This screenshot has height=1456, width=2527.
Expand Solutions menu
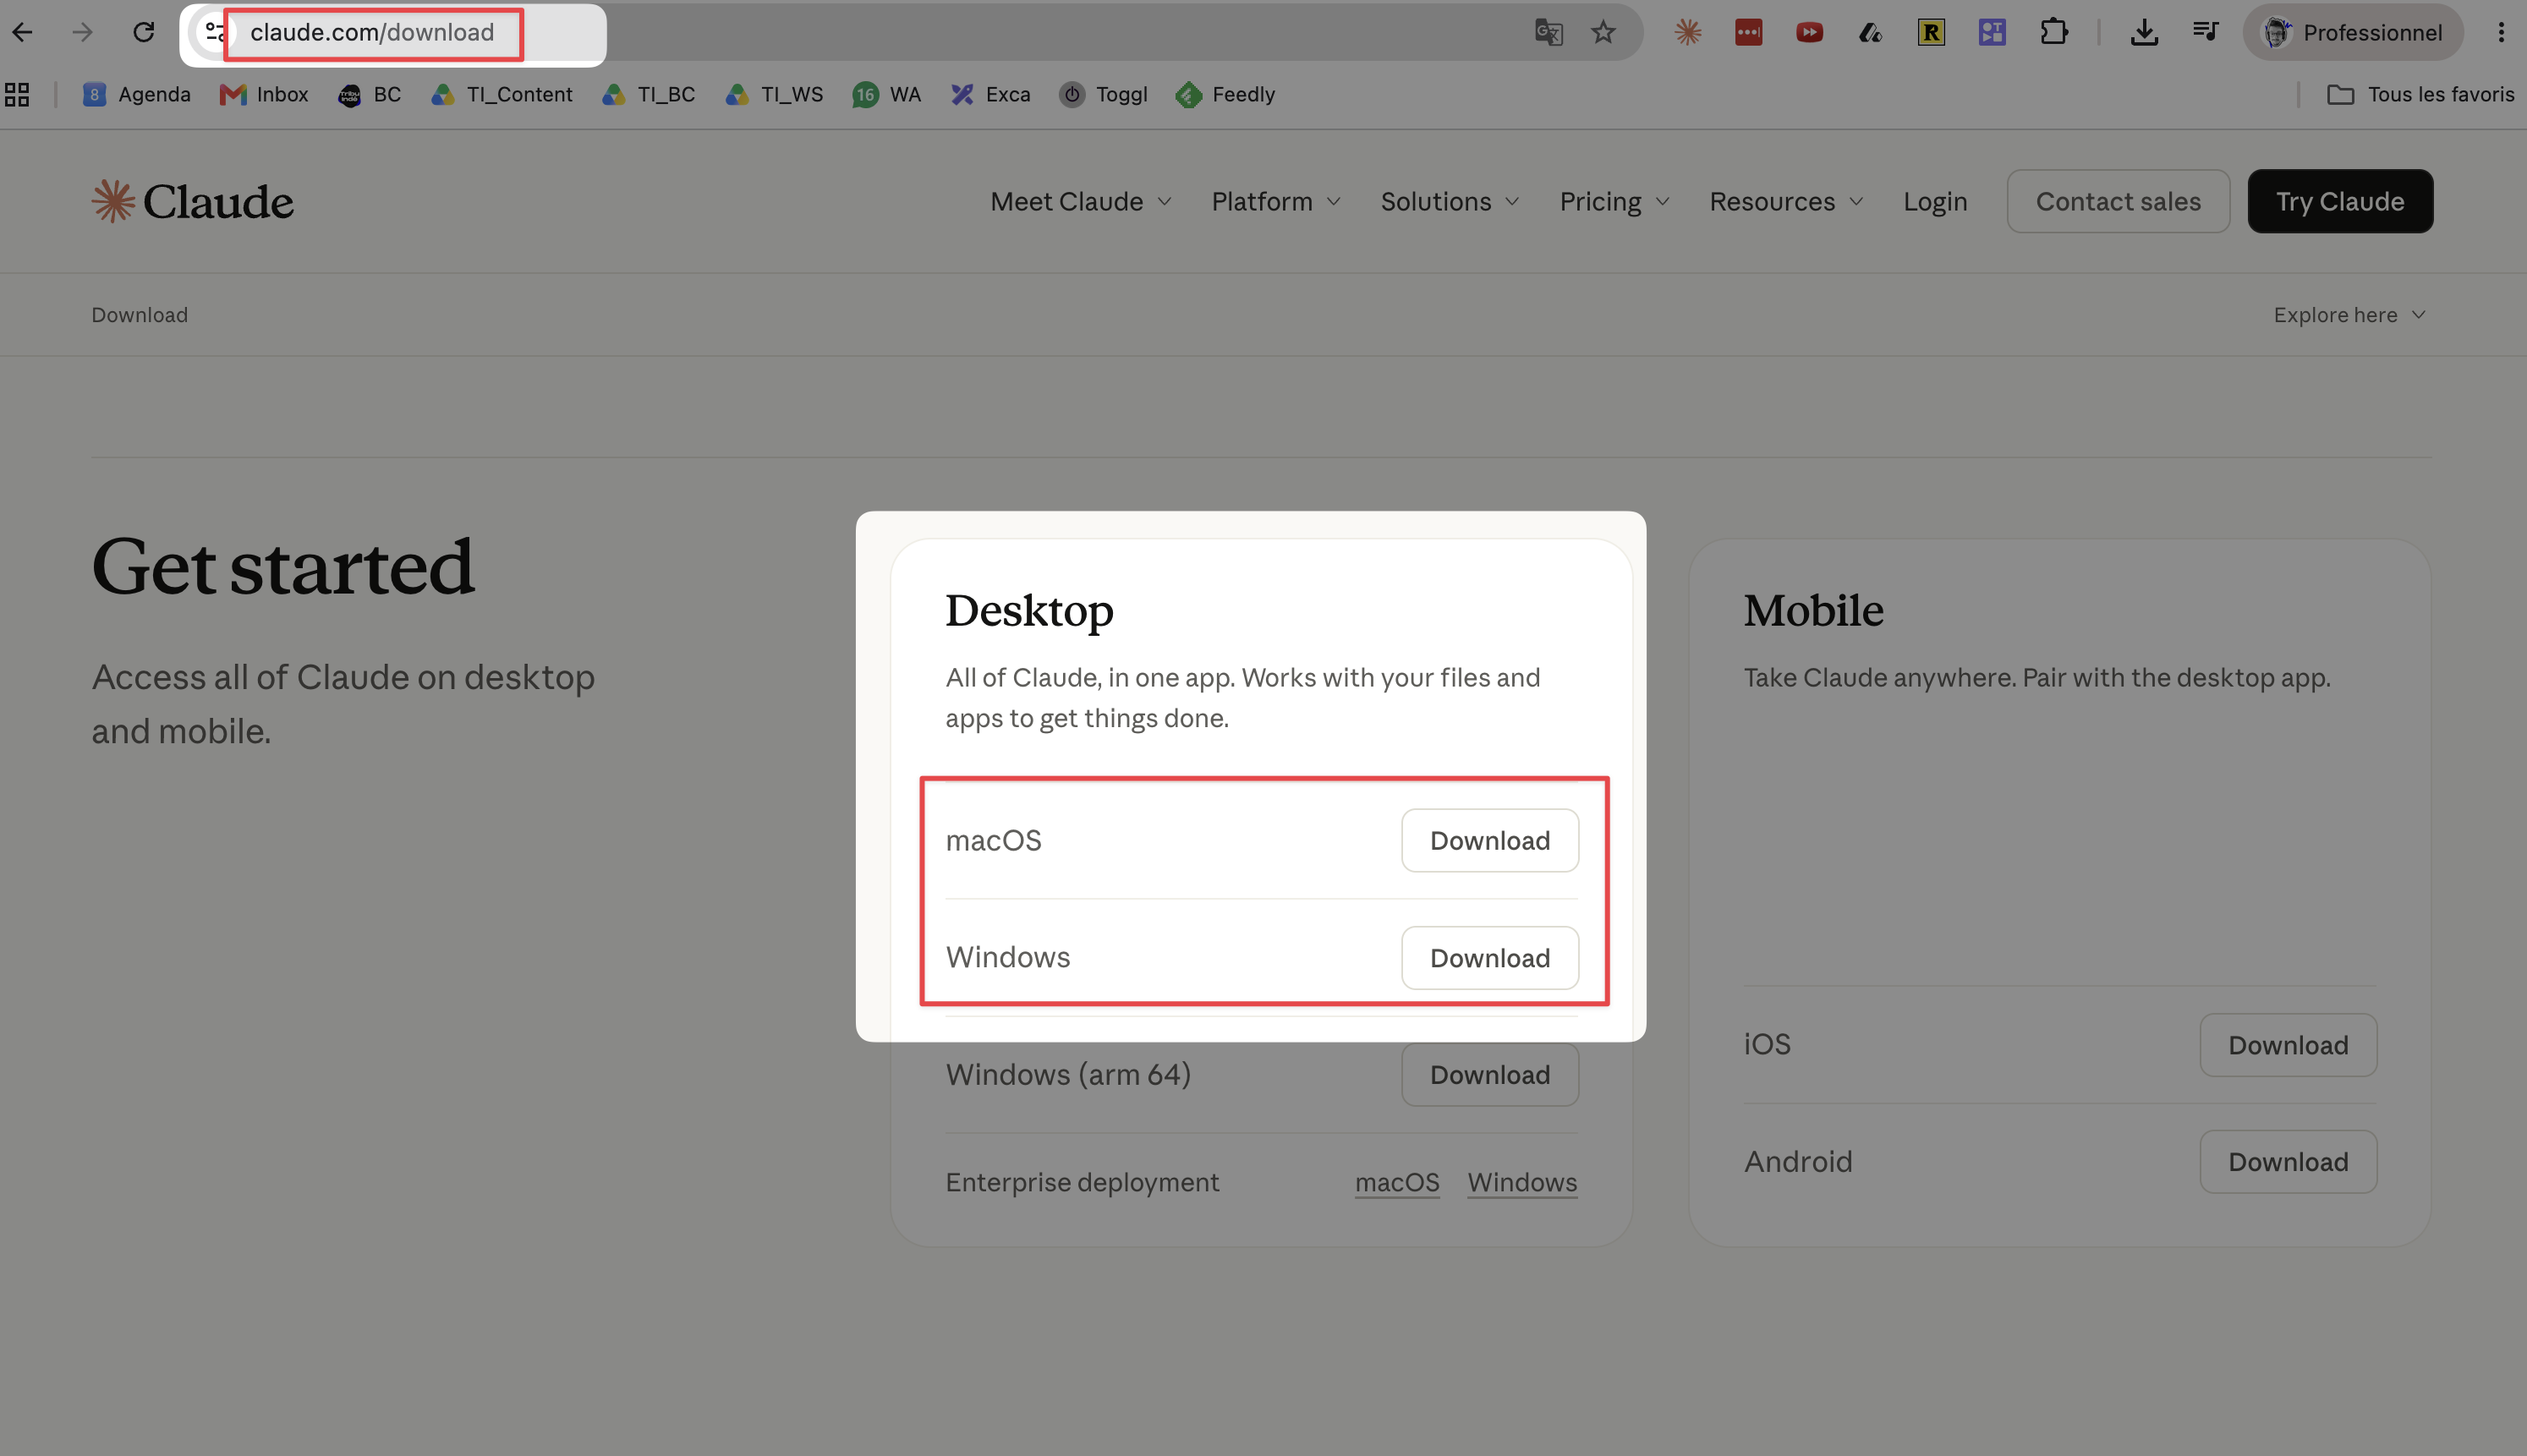(1450, 201)
